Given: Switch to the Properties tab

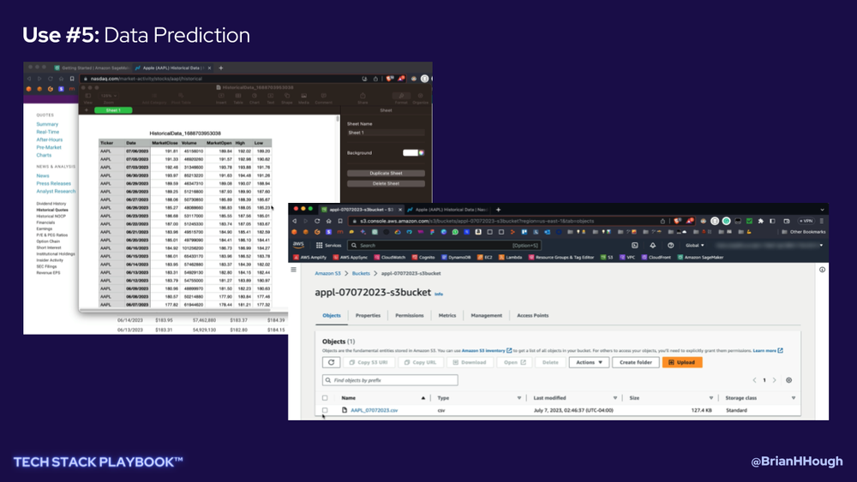Looking at the screenshot, I should 368,316.
